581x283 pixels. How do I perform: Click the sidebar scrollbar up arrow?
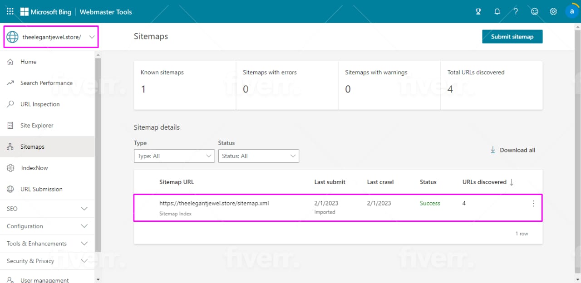[98, 54]
